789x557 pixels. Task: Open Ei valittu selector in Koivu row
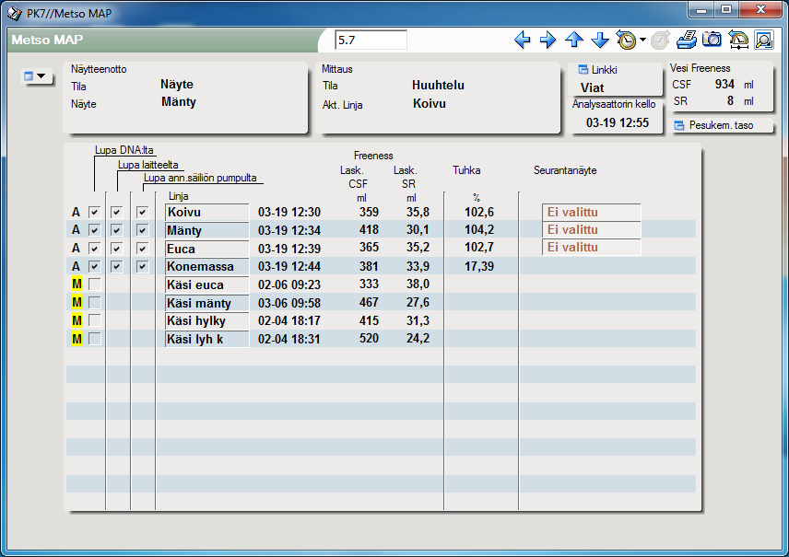(591, 212)
